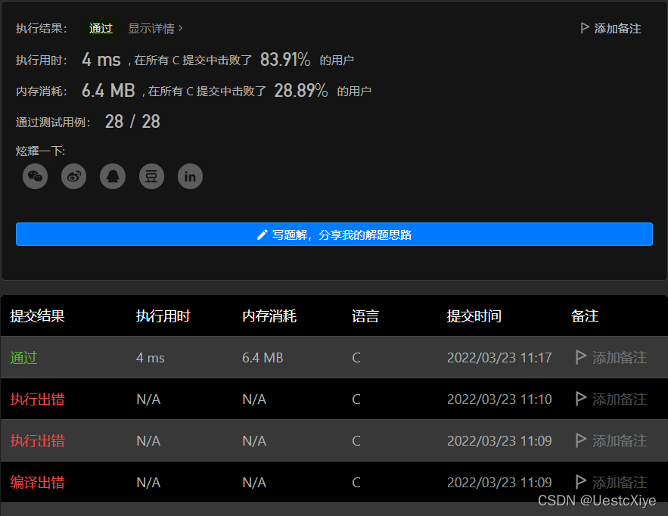Share result via WeChat icon
Image resolution: width=668 pixels, height=516 pixels.
point(35,176)
